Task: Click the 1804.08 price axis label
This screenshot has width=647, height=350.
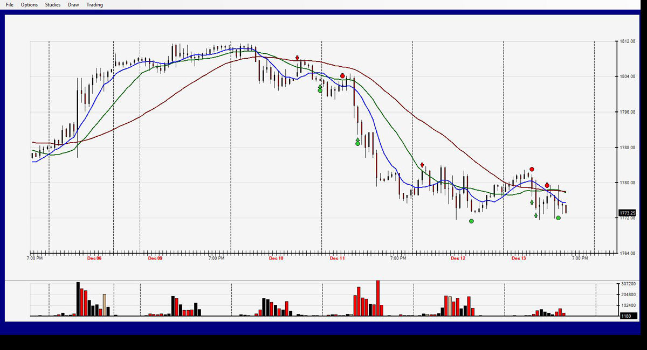Action: pyautogui.click(x=628, y=76)
